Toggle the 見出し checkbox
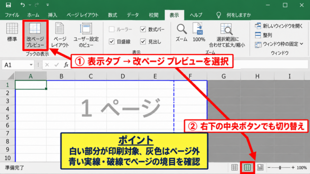The width and height of the screenshot is (310, 174). pyautogui.click(x=143, y=42)
